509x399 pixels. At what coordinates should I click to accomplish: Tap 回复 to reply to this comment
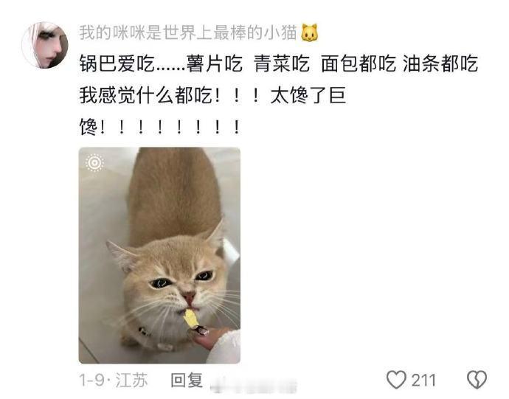[x=187, y=380]
